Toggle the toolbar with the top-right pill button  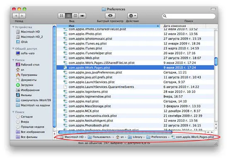tap(213, 9)
